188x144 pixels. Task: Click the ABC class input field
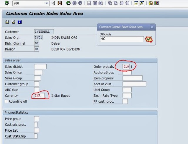click(37, 90)
